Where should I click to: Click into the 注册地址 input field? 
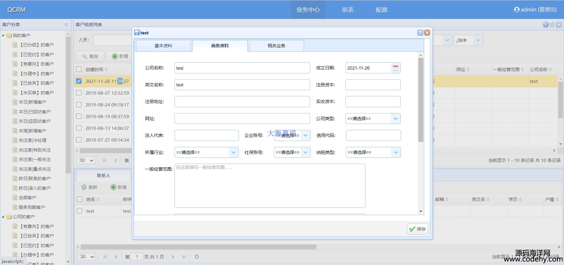coord(242,102)
